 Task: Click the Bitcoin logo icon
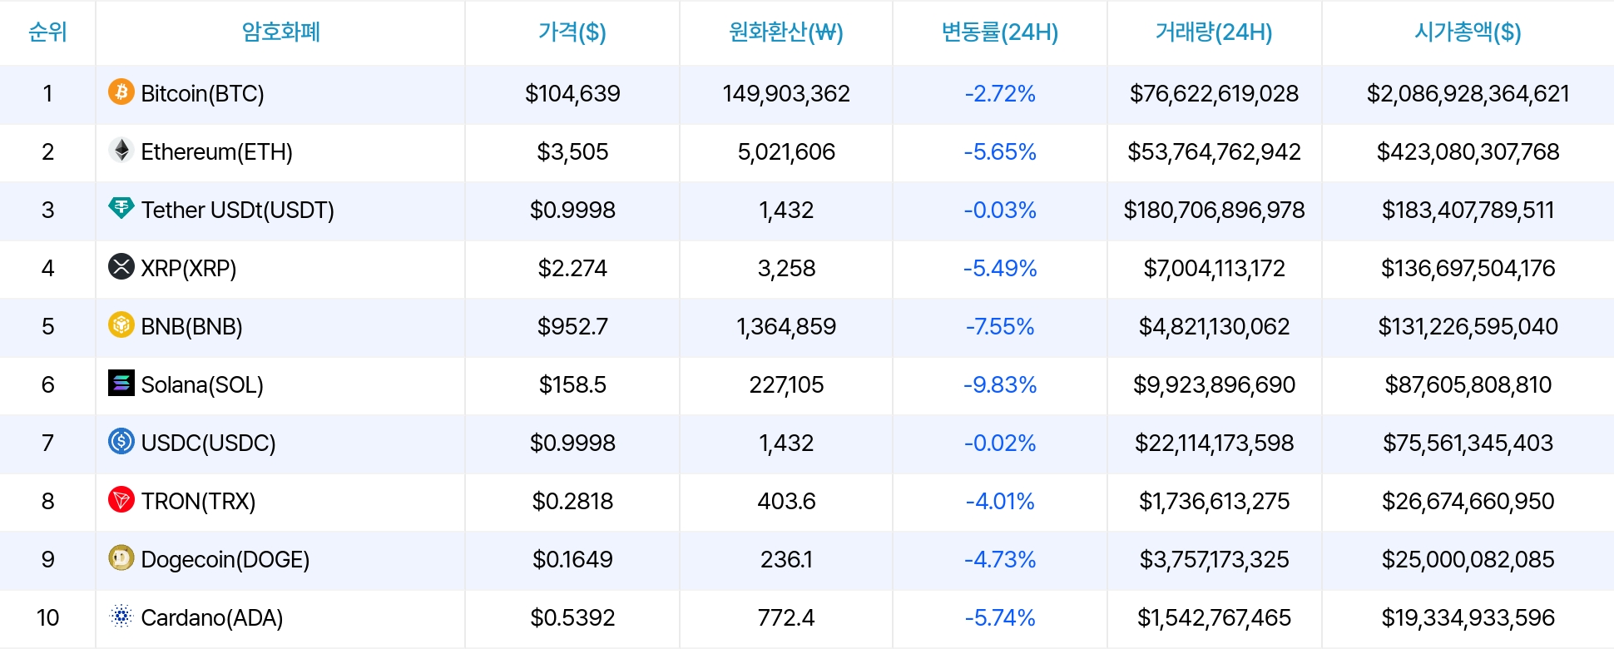(x=121, y=92)
